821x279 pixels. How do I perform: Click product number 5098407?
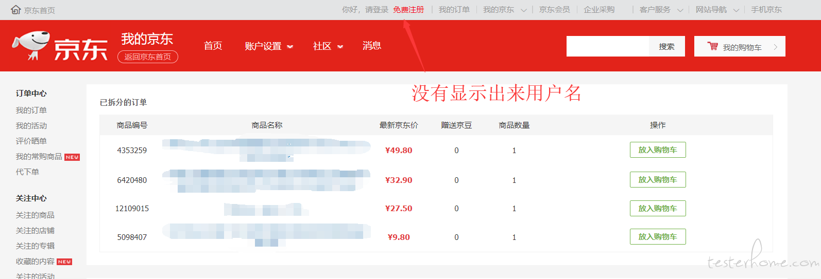click(132, 237)
